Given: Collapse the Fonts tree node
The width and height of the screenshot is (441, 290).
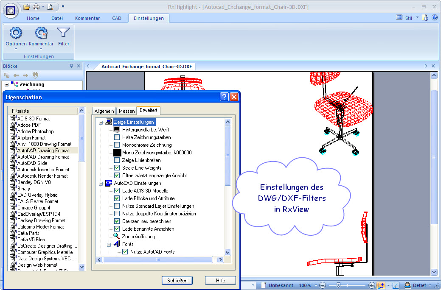Looking at the screenshot, I should coord(109,245).
